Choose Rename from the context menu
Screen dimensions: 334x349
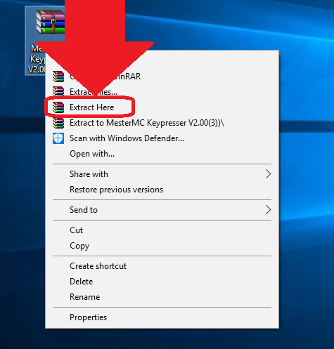(x=162, y=297)
